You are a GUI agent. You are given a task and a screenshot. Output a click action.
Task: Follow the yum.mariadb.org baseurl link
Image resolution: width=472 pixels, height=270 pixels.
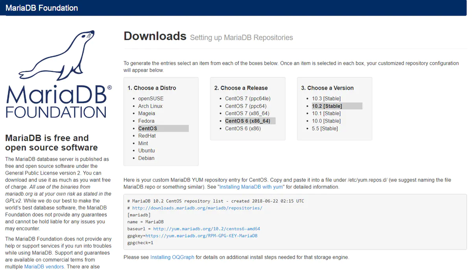pos(206,229)
